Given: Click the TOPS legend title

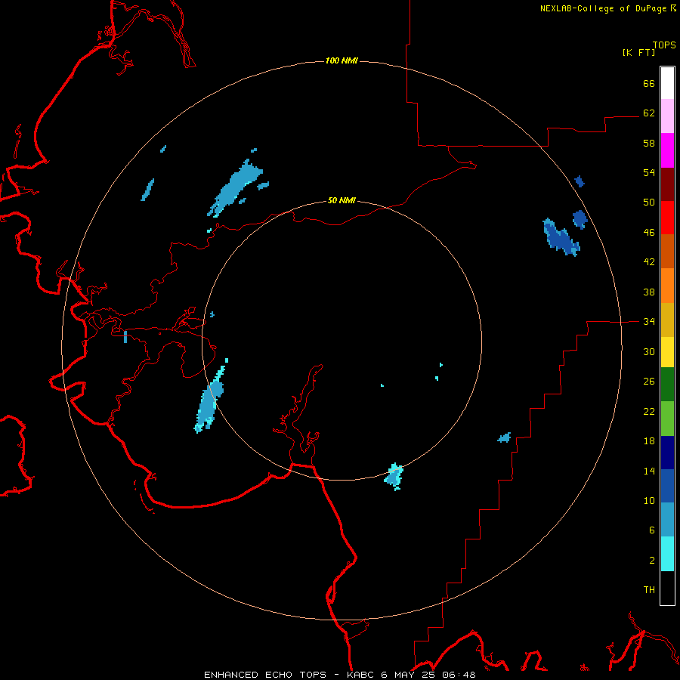Looking at the screenshot, I should (664, 45).
